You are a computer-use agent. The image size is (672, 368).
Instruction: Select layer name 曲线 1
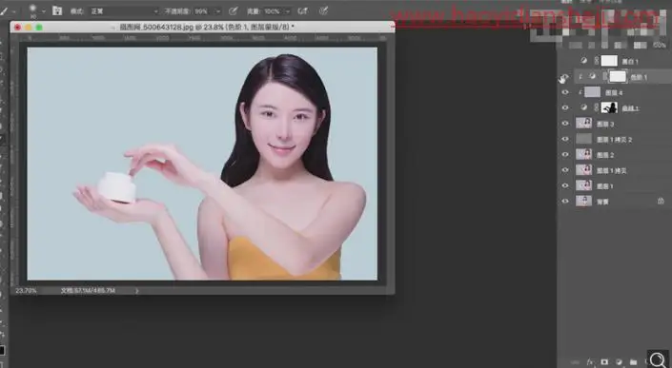[630, 108]
